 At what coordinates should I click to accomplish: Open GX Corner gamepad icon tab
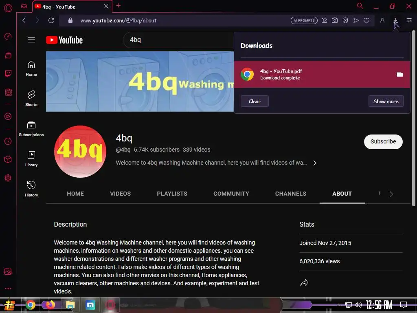pyautogui.click(x=24, y=6)
